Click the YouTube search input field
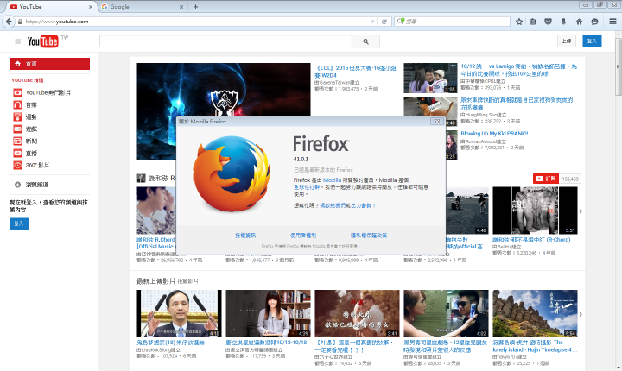Viewport: 622px width, 371px height. [225, 41]
